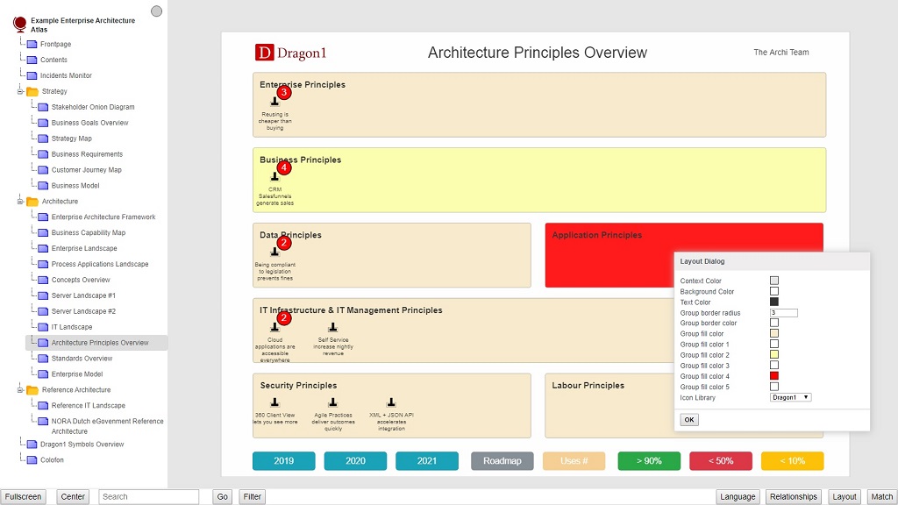The image size is (898, 505).
Task: Select the 'Reusing is cheaper than buying' principle icon
Action: 276,103
